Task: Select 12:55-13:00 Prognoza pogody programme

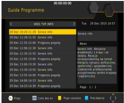Action: pos(42,59)
